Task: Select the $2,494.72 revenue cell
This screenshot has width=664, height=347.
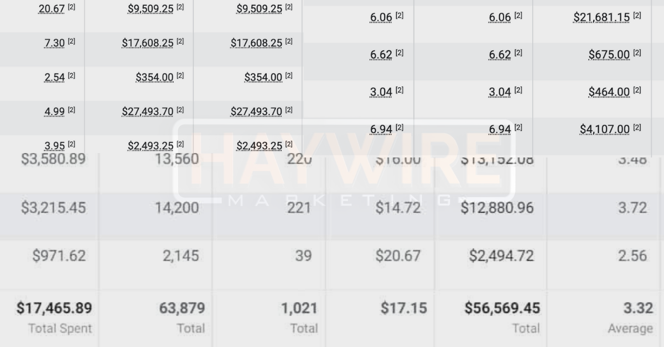Action: point(504,256)
